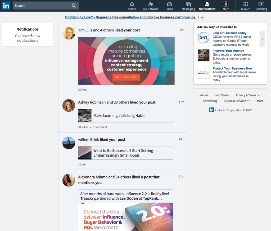
Task: Expand the Privacy & Terms dropdown
Action: click(248, 95)
